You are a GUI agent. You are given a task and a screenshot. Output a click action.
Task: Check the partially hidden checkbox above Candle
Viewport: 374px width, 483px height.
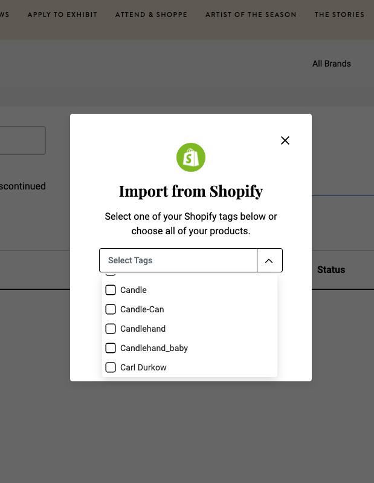(111, 274)
